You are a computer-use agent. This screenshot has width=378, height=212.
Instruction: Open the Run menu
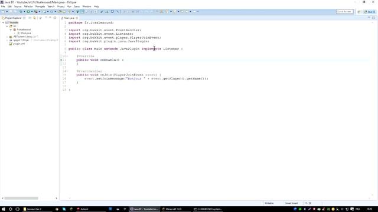[x=69, y=6]
